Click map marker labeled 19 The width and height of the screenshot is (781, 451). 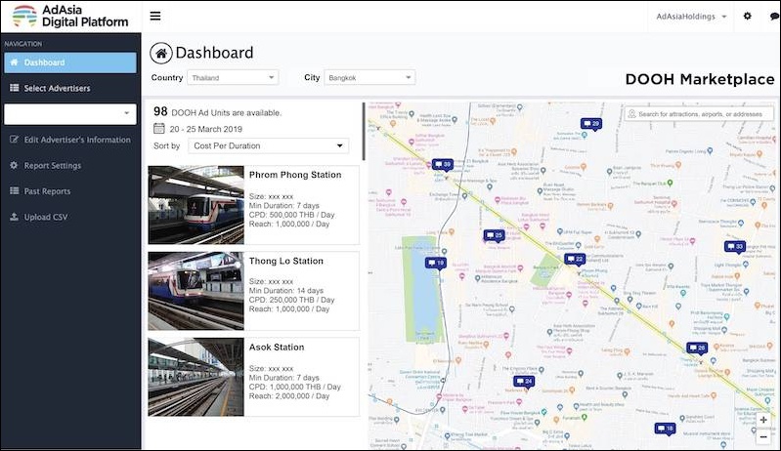pyautogui.click(x=435, y=264)
